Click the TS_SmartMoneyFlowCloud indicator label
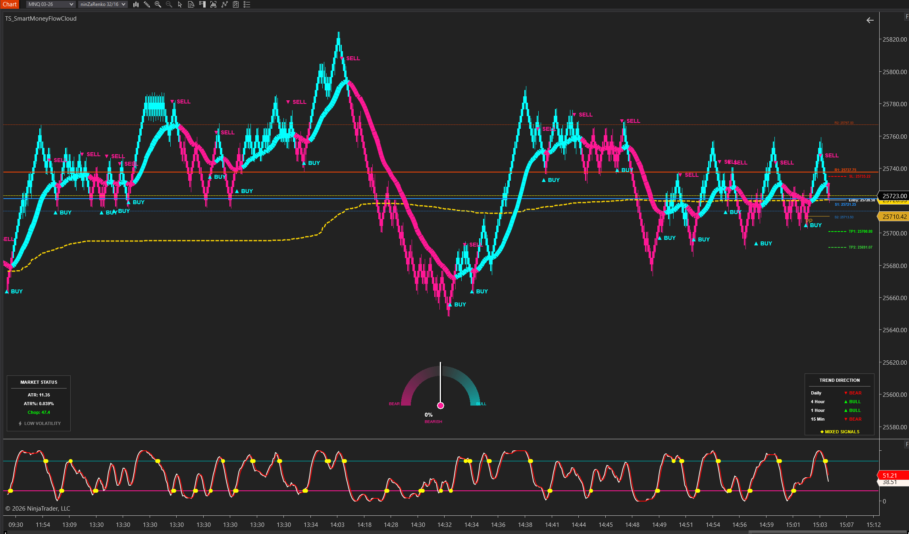The height and width of the screenshot is (534, 909). point(41,19)
